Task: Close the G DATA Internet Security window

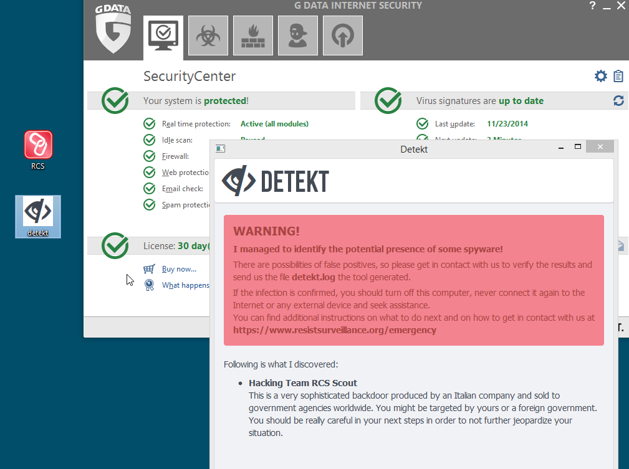Action: coord(621,6)
